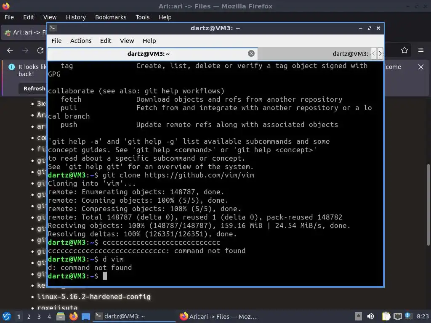
Task: Minimize the terminal window
Action: pyautogui.click(x=361, y=28)
